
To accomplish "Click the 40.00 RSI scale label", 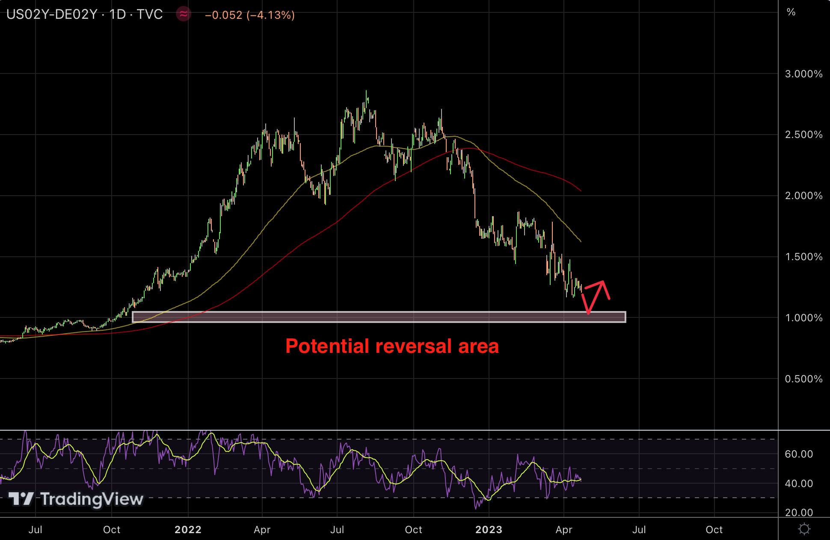I will pyautogui.click(x=798, y=484).
